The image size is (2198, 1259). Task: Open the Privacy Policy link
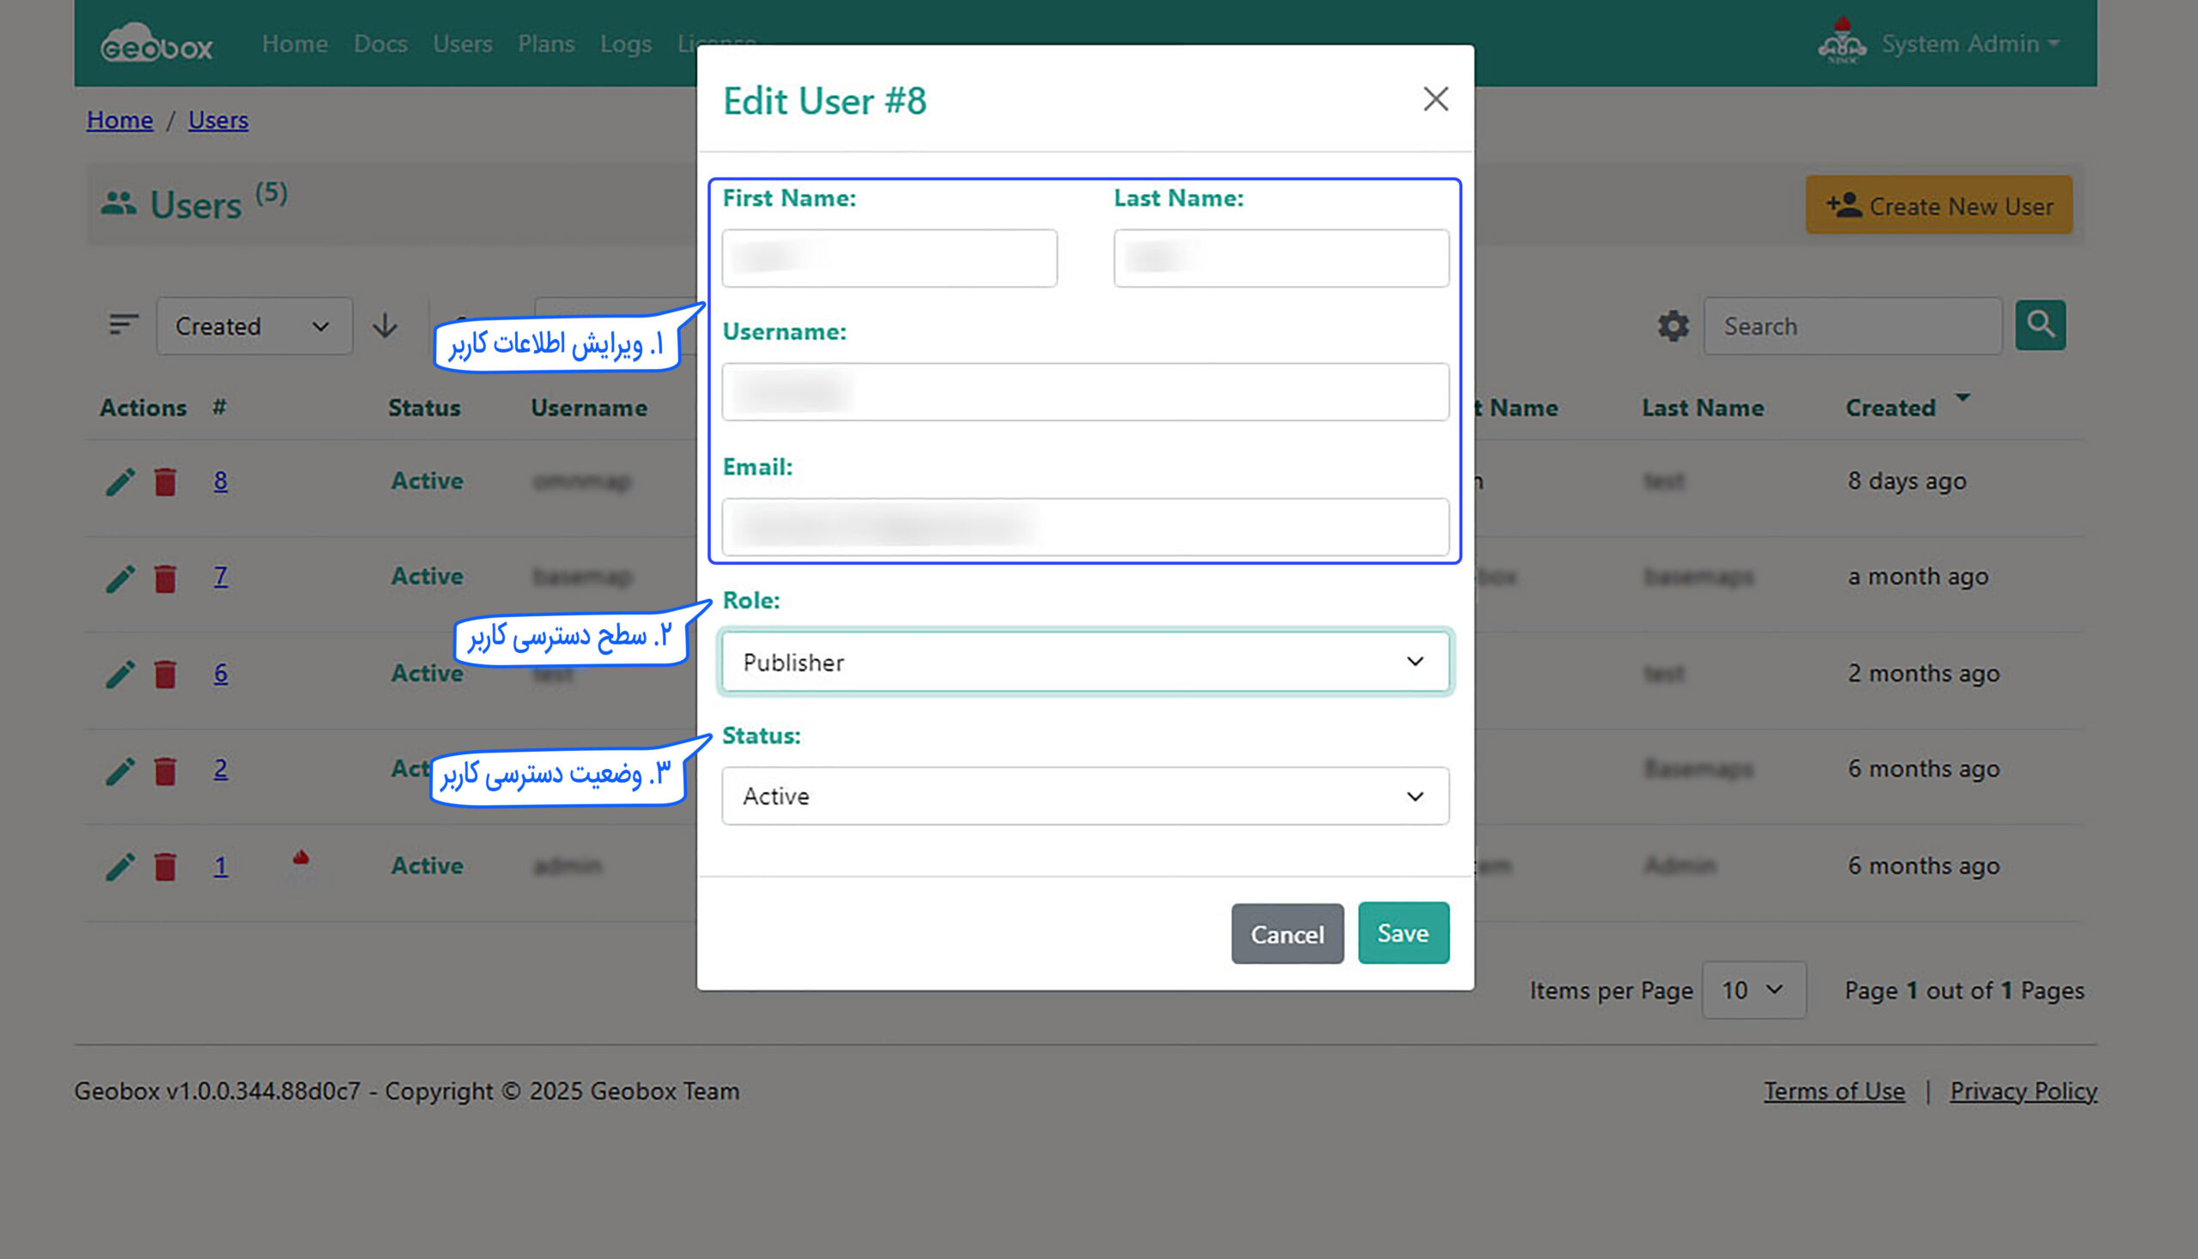[x=2022, y=1092]
